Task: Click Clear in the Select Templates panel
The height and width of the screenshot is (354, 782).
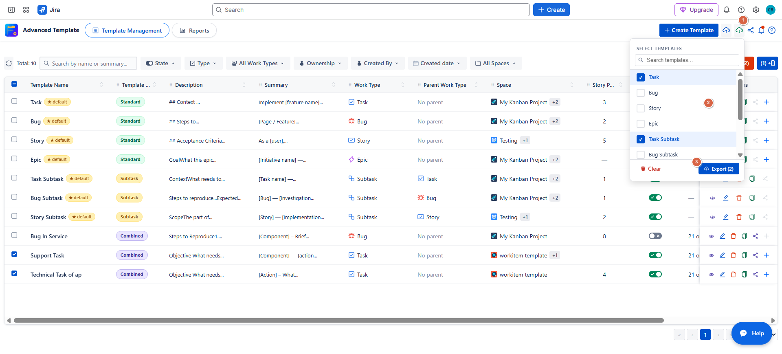Action: tap(651, 169)
